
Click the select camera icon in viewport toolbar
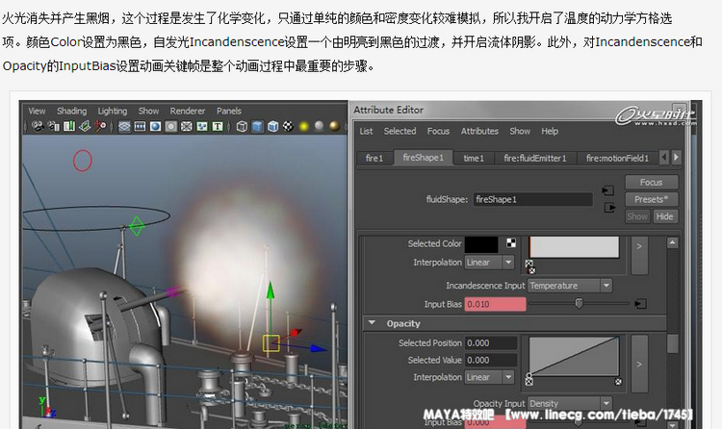pos(38,126)
